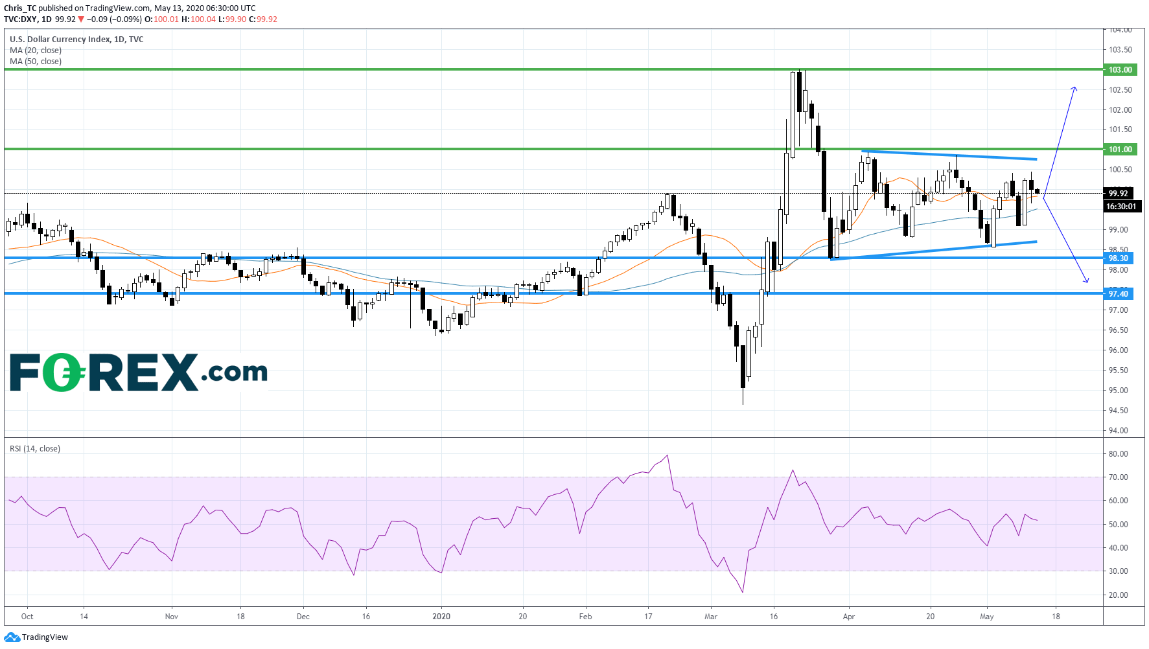Click the H:100.04 high value in header

point(198,19)
